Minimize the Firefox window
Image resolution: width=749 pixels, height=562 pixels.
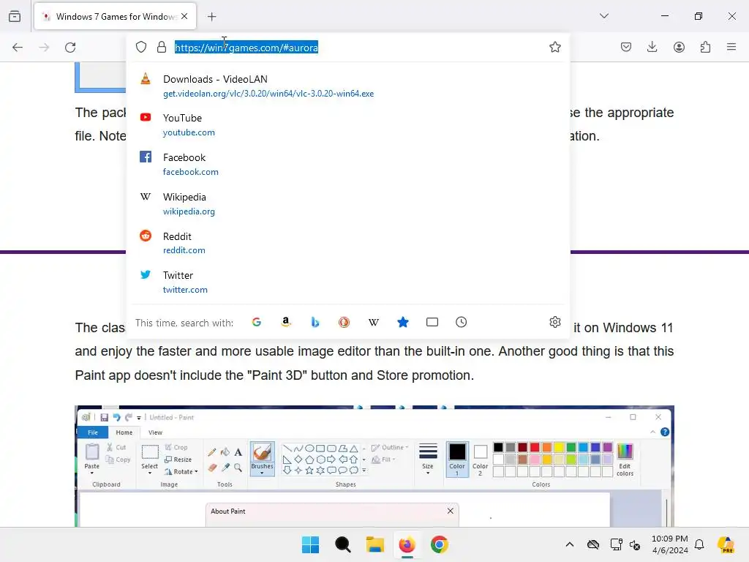664,16
